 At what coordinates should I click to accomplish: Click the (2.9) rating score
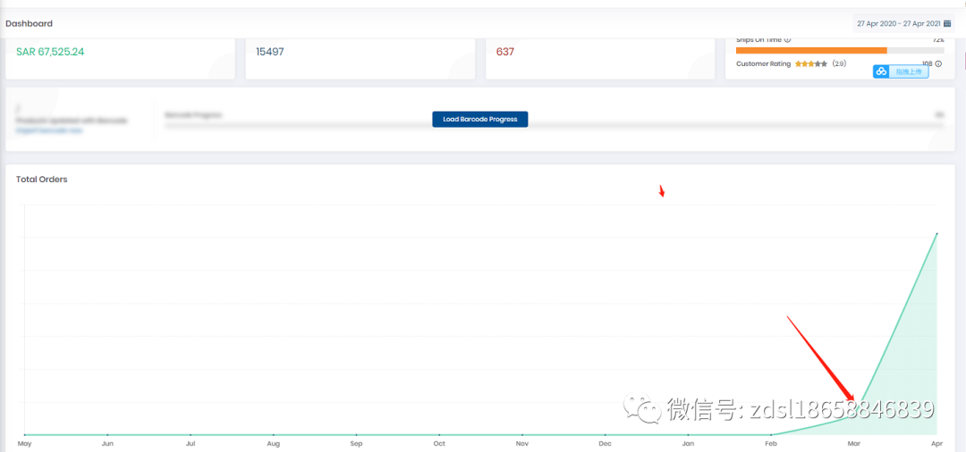coord(838,63)
